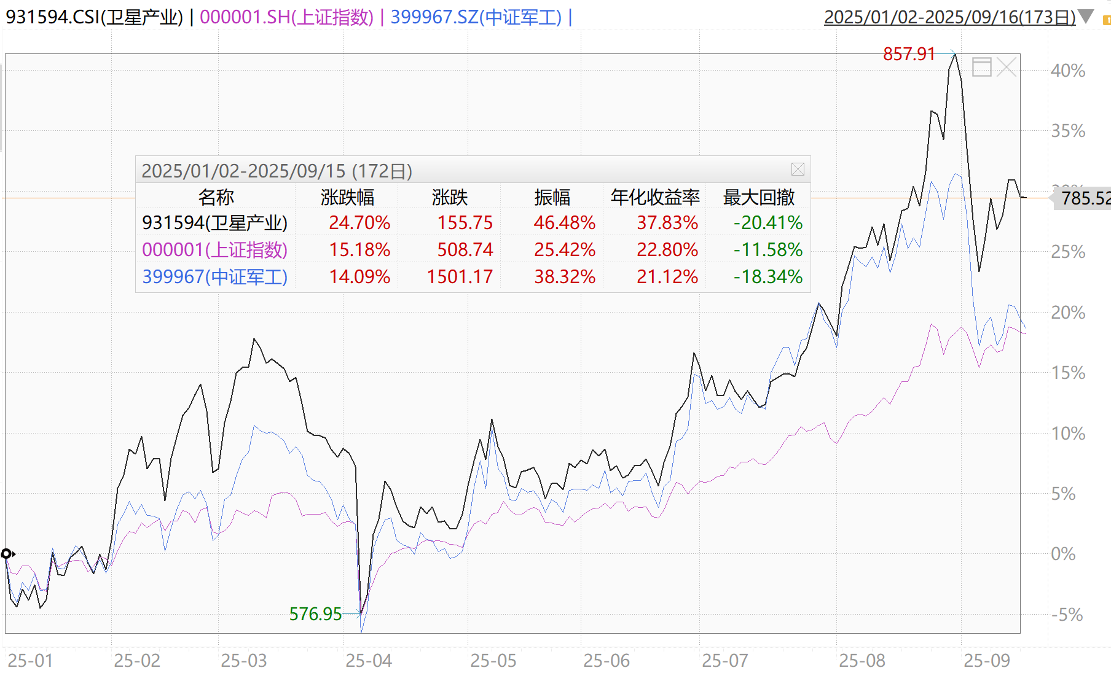Click the 785.52 current price tag

point(1085,198)
